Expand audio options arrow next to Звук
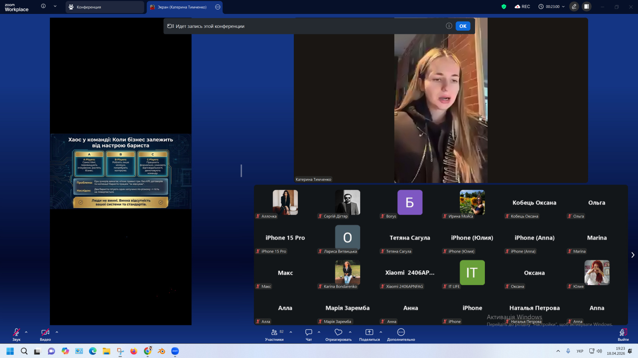 [26, 332]
